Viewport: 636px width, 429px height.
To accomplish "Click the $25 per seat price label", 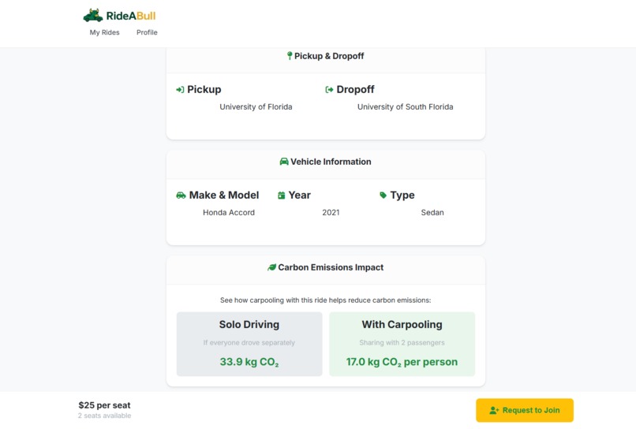I will 105,405.
